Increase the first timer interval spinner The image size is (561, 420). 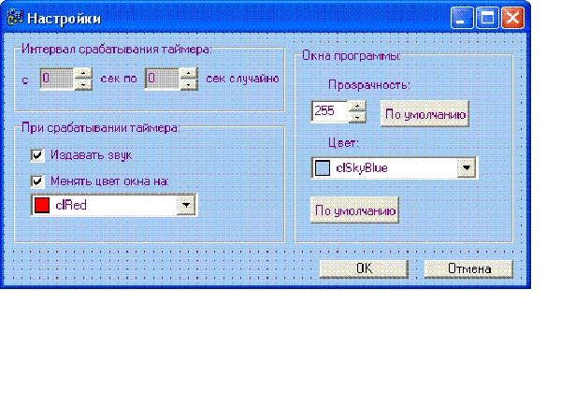(x=83, y=73)
